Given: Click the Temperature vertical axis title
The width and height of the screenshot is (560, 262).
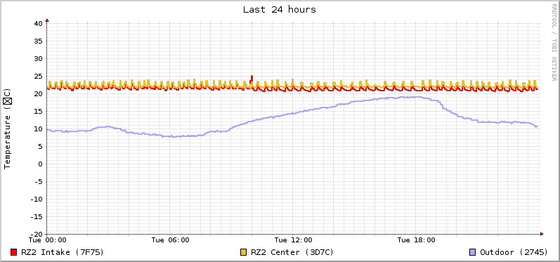Looking at the screenshot, I should 8,129.
